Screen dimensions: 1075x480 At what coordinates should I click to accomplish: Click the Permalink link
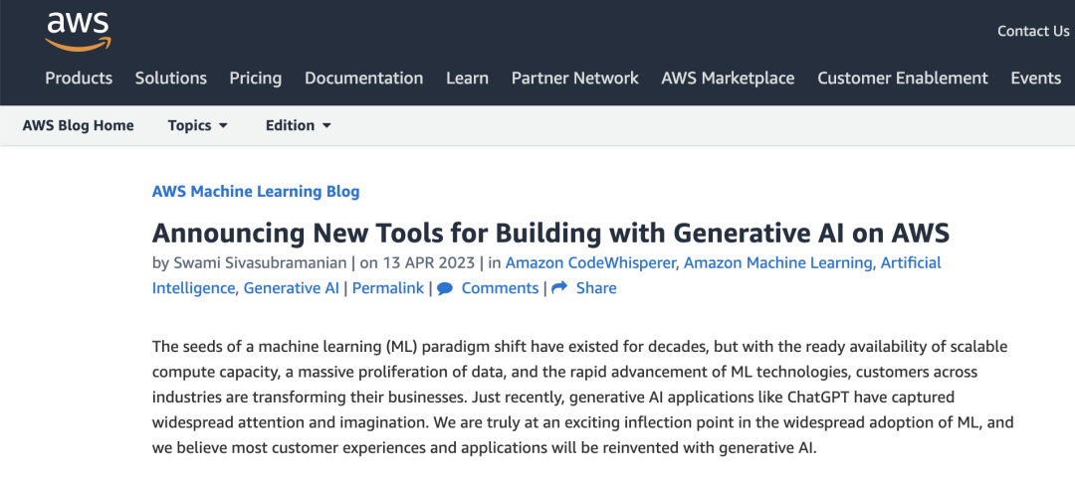[x=387, y=288]
